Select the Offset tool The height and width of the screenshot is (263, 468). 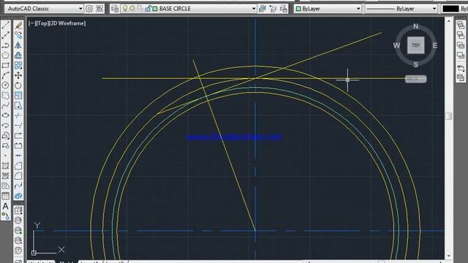18,56
